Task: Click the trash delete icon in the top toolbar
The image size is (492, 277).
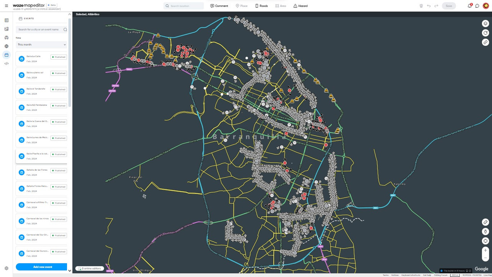Action: tap(421, 6)
